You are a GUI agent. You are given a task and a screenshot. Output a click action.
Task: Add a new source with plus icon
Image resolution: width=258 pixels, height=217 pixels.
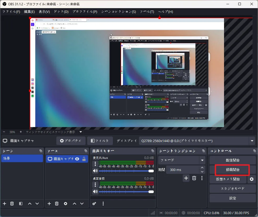(x=49, y=204)
